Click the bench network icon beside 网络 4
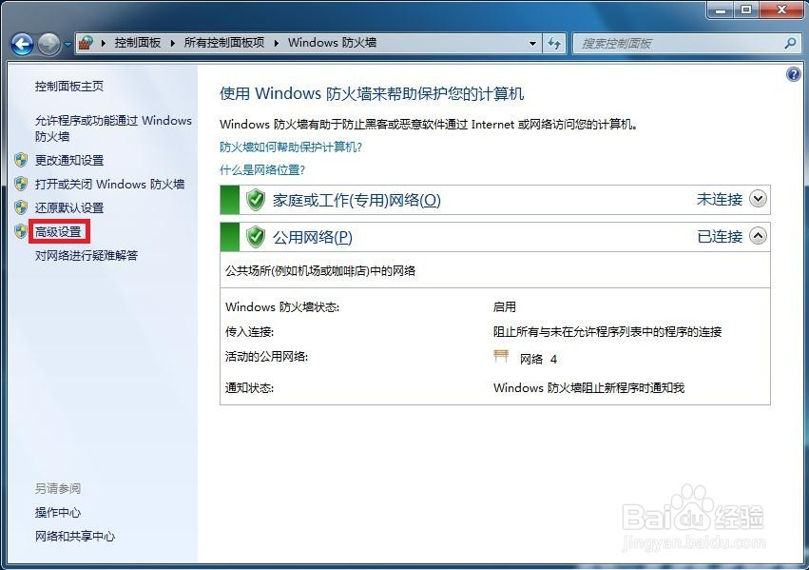 501,356
